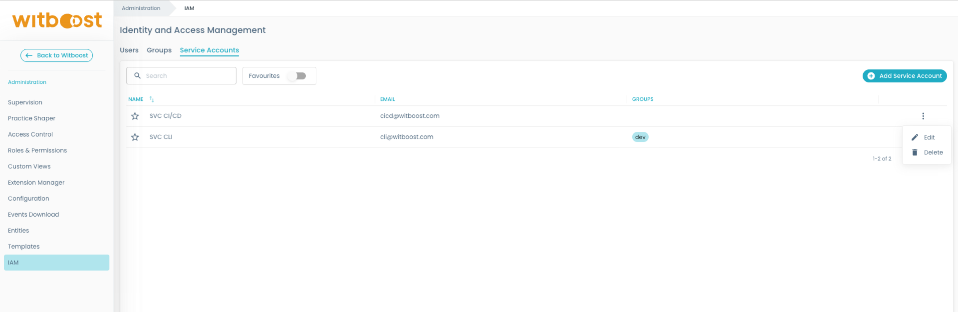Click Administration in the breadcrumb
958x312 pixels.
141,8
